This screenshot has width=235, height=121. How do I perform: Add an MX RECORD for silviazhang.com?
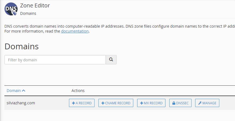click(x=151, y=103)
